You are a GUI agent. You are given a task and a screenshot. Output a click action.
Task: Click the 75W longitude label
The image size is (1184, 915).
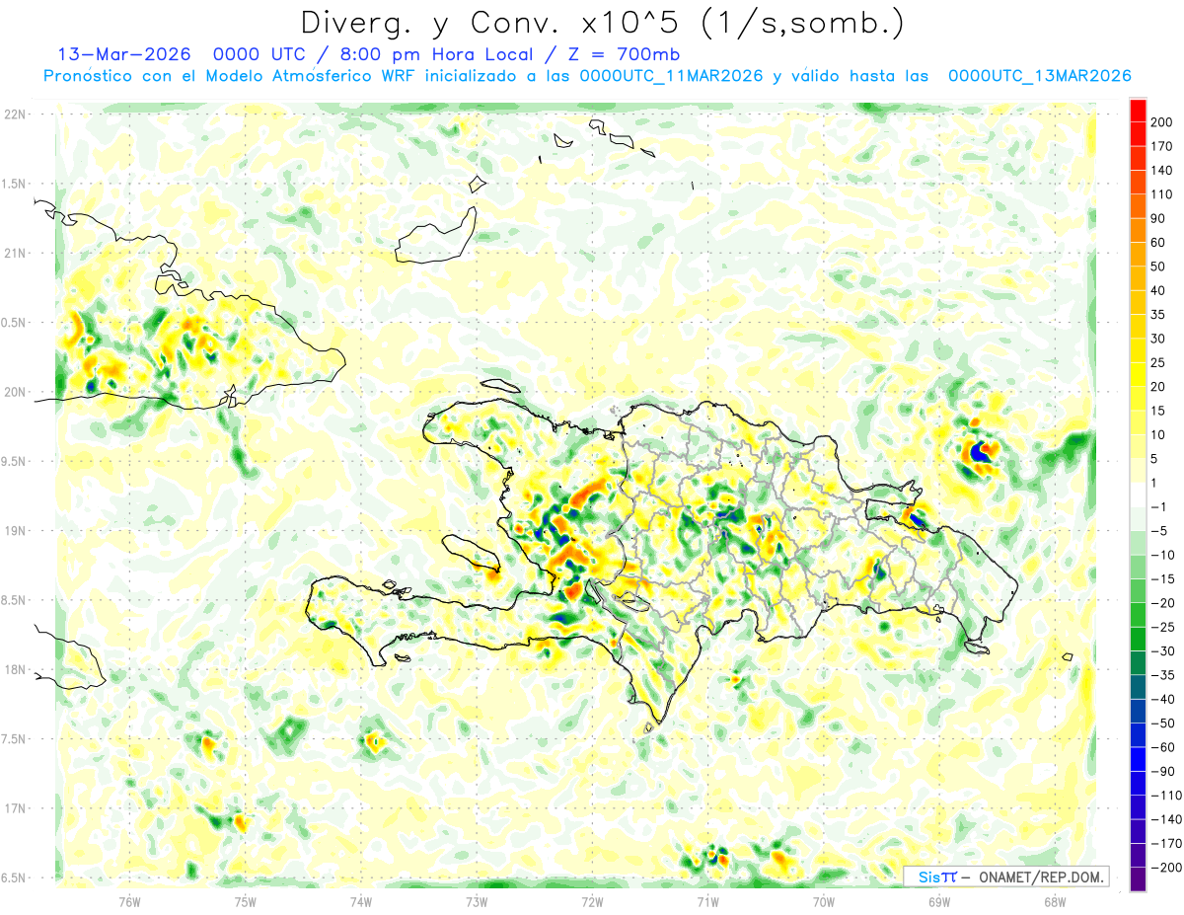[246, 901]
